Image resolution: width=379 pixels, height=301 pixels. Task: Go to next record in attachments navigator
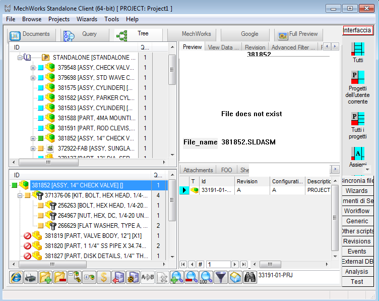click(235, 265)
